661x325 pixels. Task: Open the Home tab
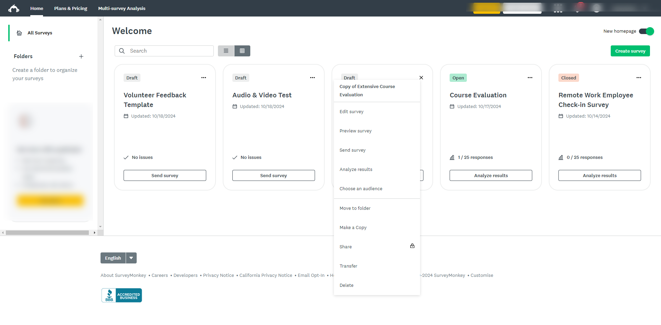coord(37,8)
